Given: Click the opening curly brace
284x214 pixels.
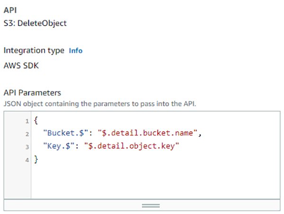Looking at the screenshot, I should pyautogui.click(x=36, y=122).
